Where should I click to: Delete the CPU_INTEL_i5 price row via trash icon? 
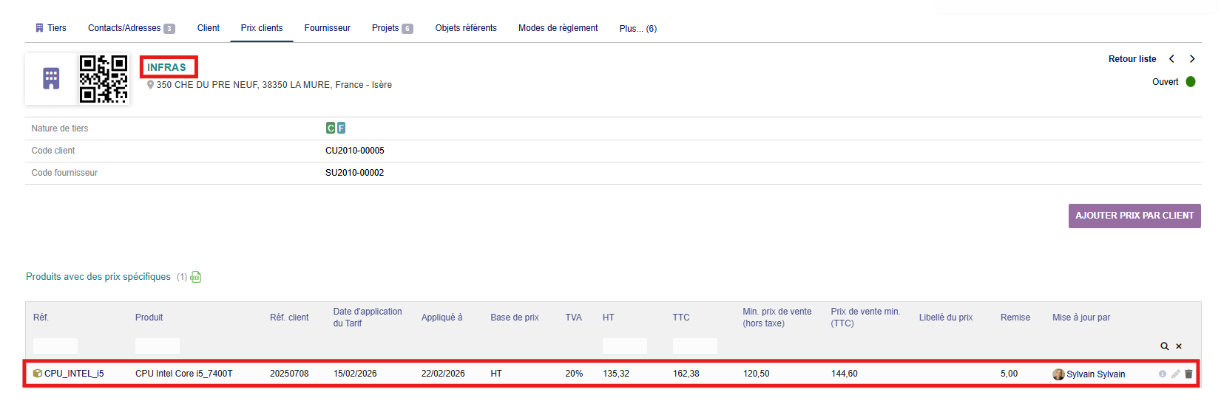(x=1188, y=374)
